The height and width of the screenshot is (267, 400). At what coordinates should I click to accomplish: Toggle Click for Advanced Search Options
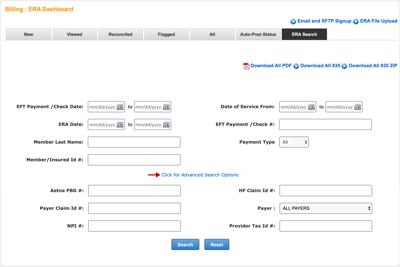tap(200, 175)
